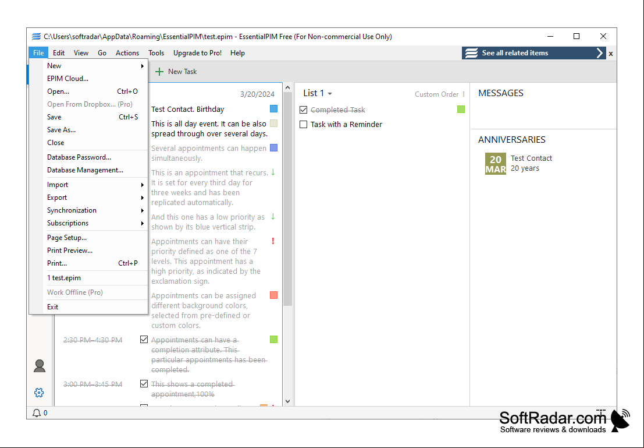644x448 pixels.
Task: Close the open File menu
Action: click(38, 53)
